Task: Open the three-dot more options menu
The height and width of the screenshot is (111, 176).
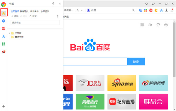Action: click(x=57, y=16)
